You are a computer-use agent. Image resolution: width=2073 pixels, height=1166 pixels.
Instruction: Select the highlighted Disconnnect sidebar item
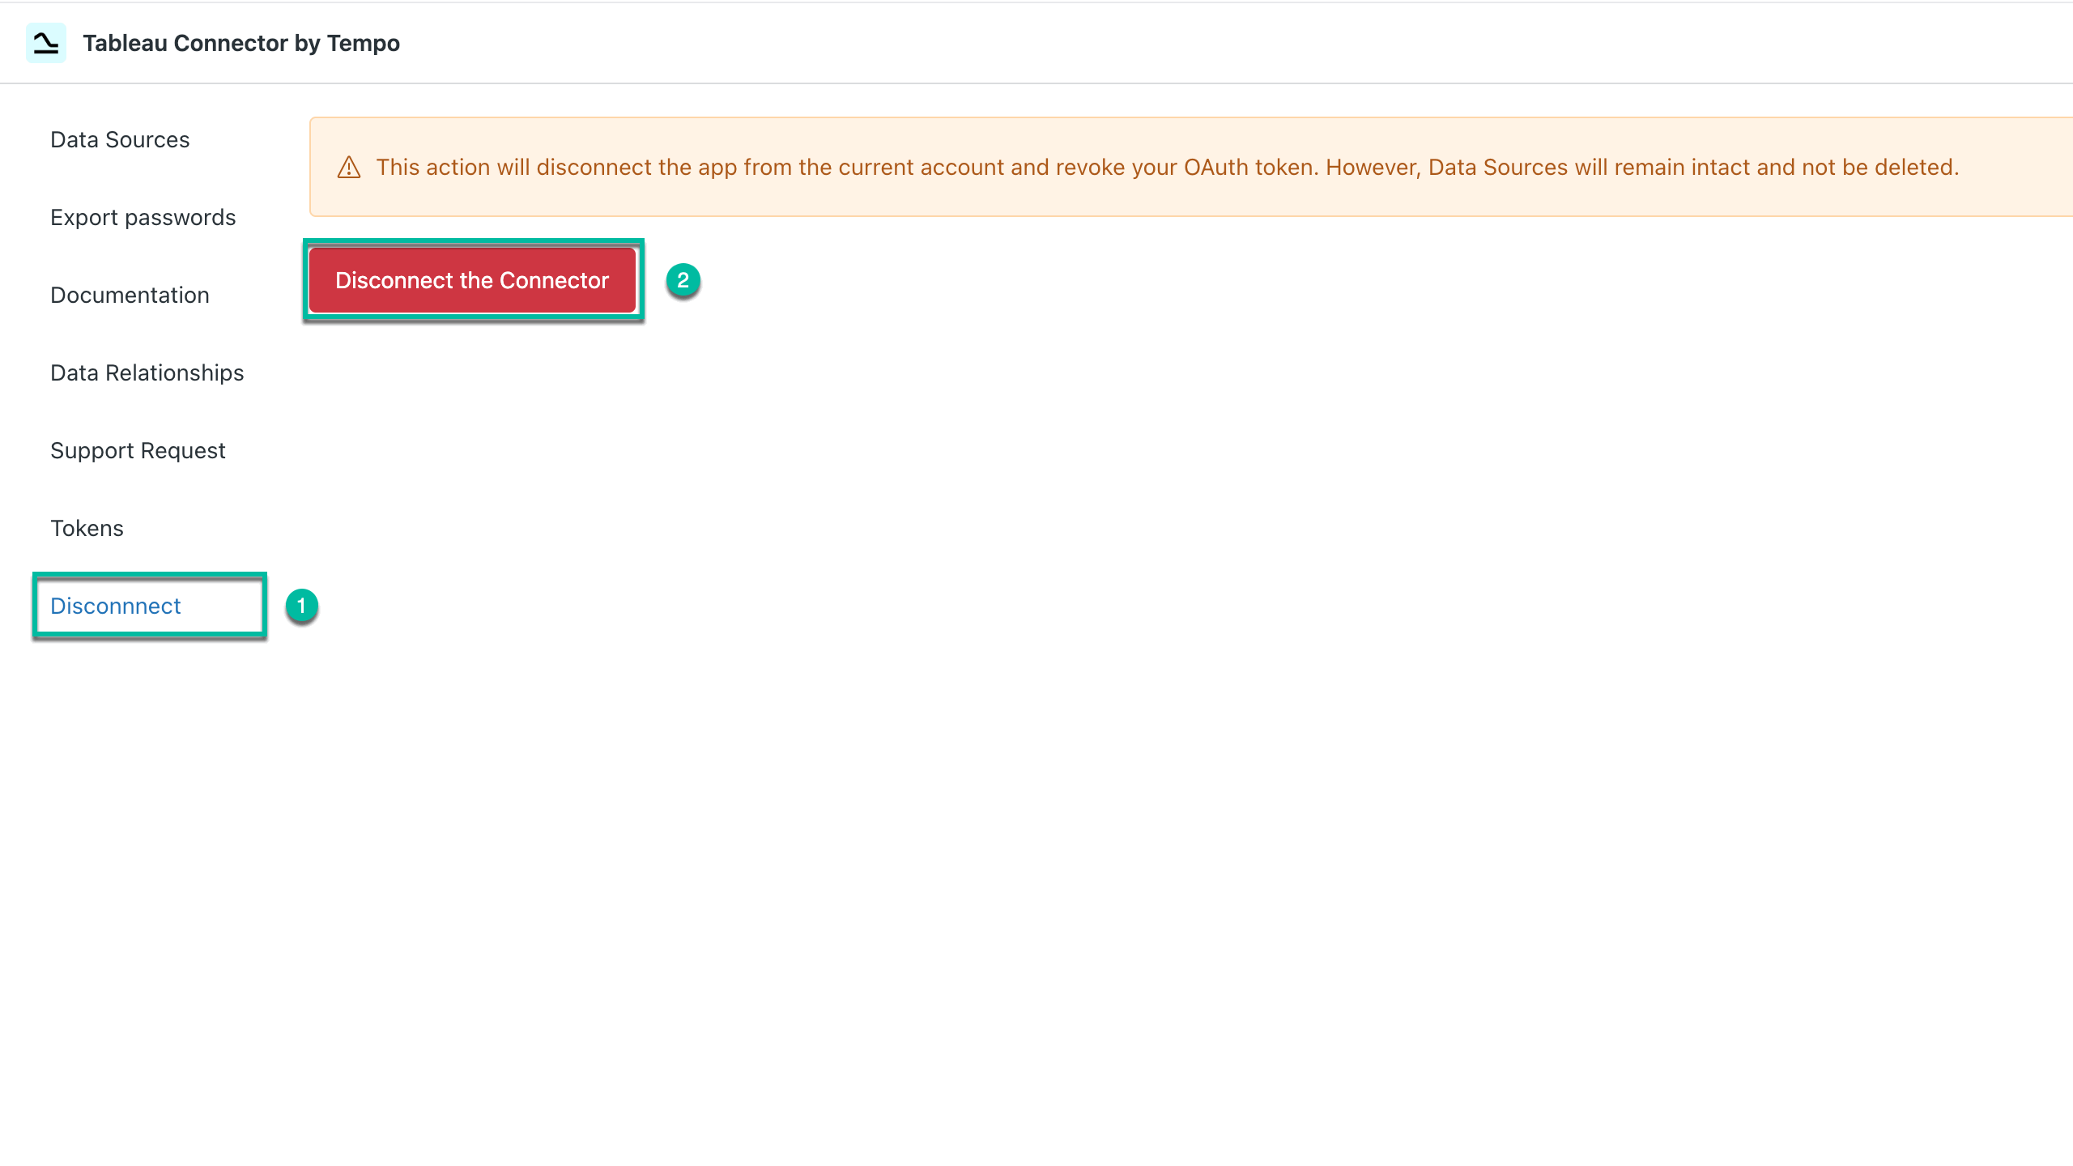pyautogui.click(x=115, y=606)
